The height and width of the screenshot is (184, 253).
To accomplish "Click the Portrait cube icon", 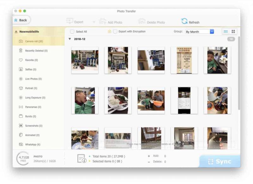I will pyautogui.click(x=21, y=88).
